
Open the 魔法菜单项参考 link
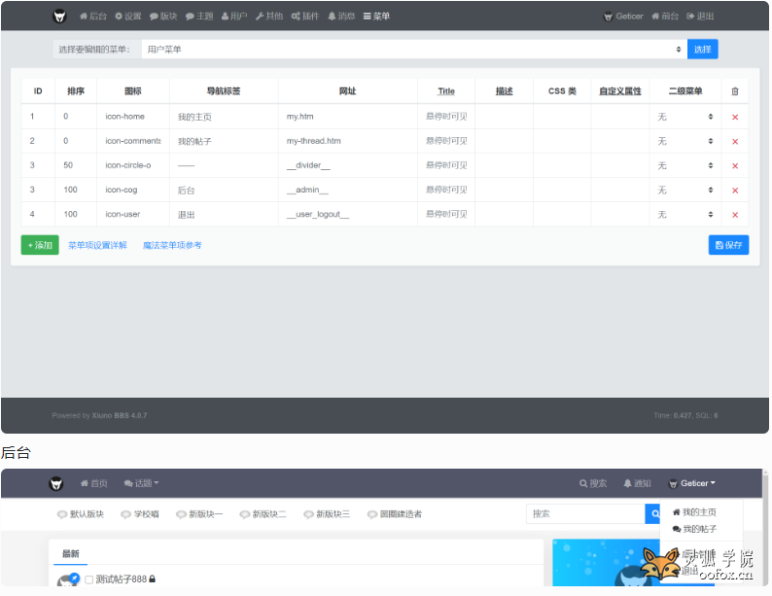(172, 246)
